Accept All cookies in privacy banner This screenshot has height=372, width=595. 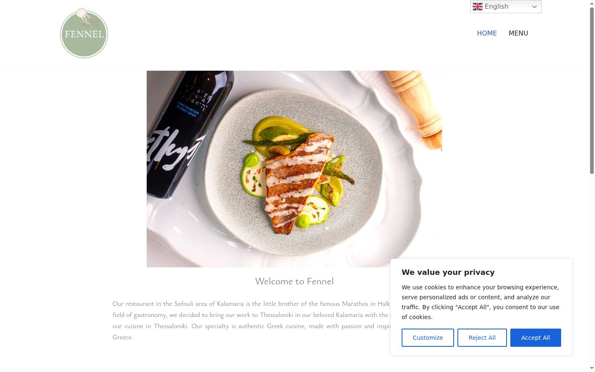point(535,338)
